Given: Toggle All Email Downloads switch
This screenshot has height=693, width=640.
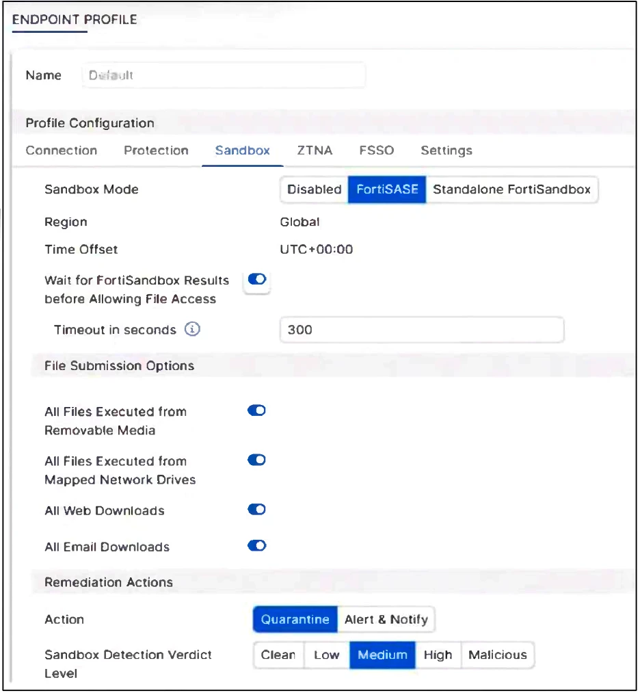Looking at the screenshot, I should pyautogui.click(x=256, y=546).
